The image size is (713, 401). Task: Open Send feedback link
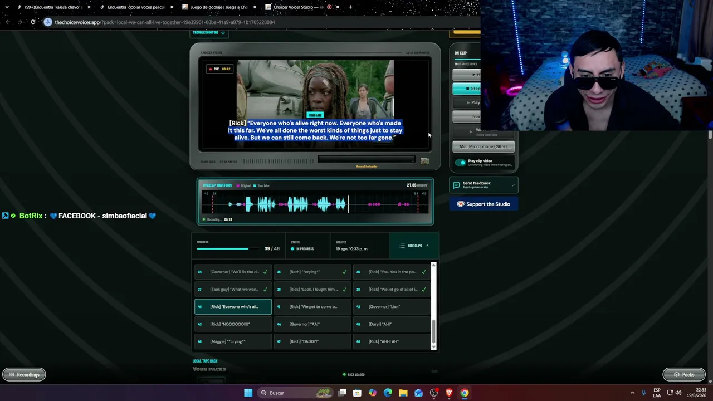pos(484,184)
